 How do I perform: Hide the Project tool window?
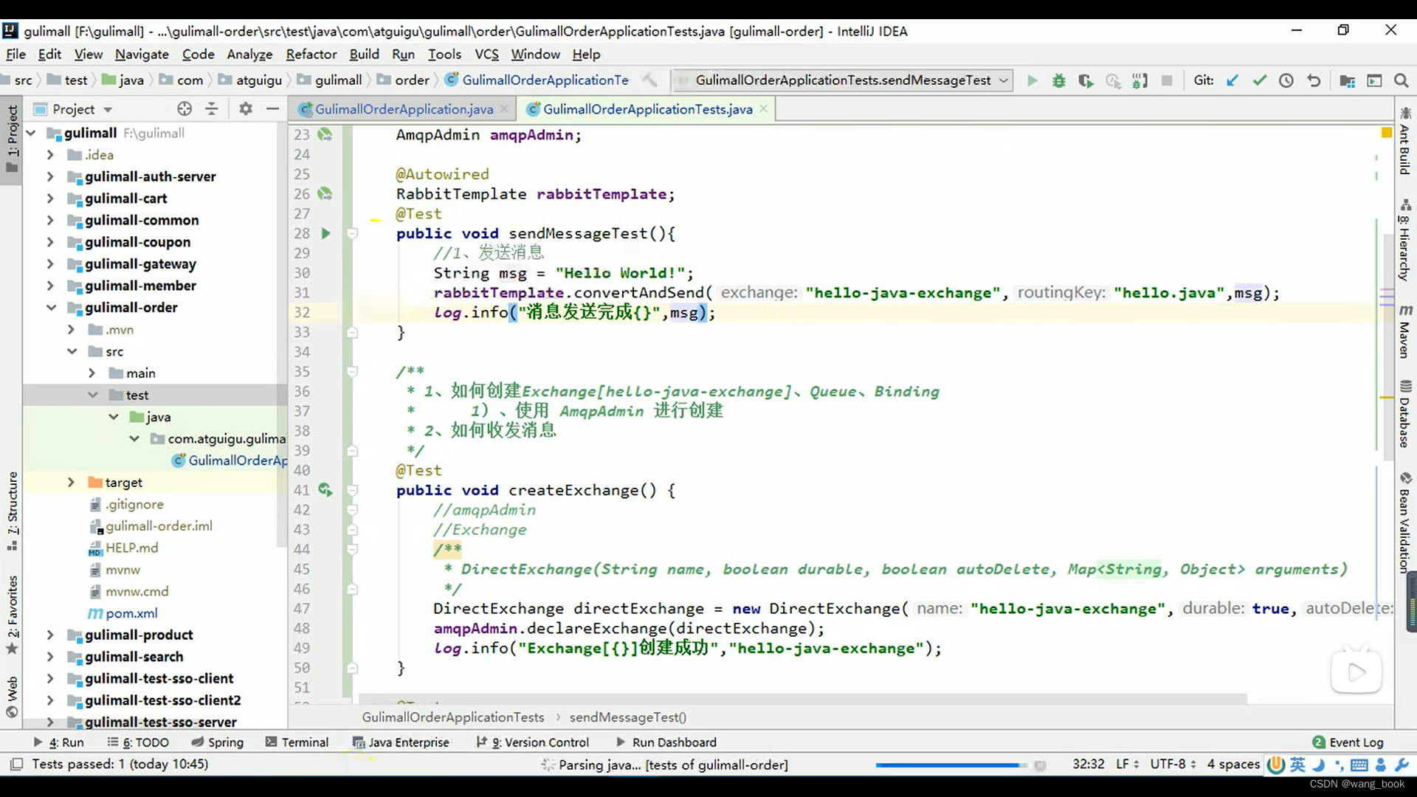point(272,109)
